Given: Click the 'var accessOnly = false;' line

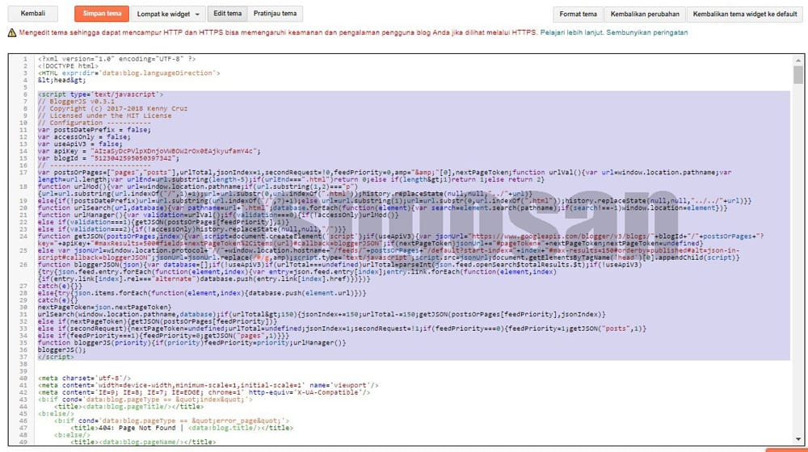Looking at the screenshot, I should click(x=84, y=137).
